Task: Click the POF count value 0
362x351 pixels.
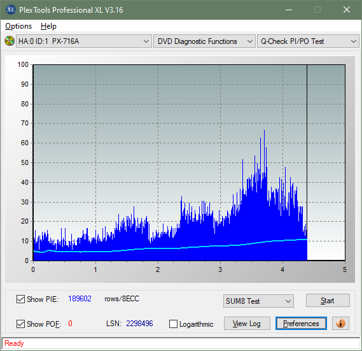Action: click(70, 324)
